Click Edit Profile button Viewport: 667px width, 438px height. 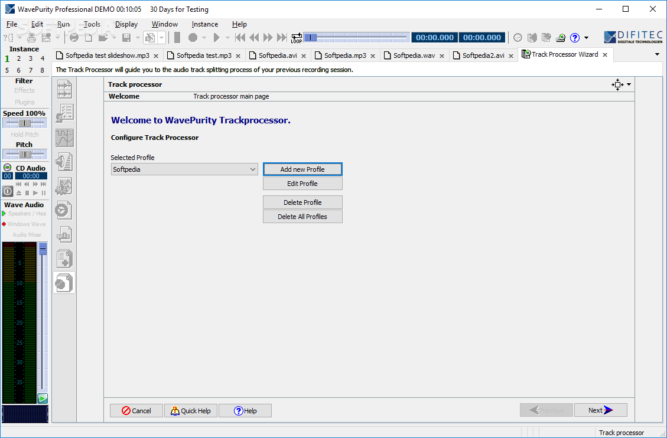pos(302,184)
